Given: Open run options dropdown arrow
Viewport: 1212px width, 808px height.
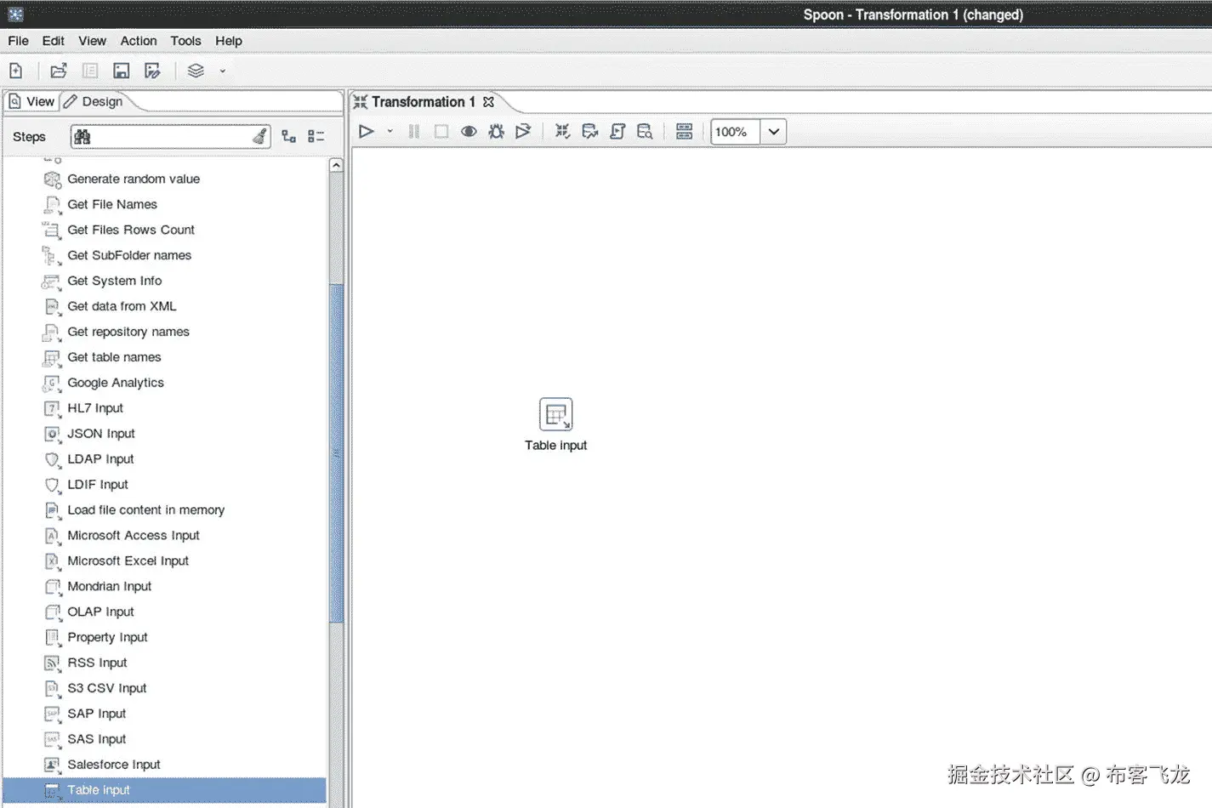Looking at the screenshot, I should (390, 132).
